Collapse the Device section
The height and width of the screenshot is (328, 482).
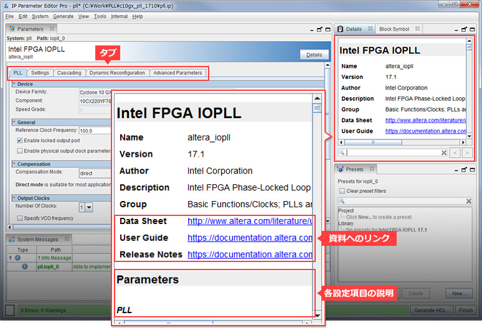pyautogui.click(x=14, y=83)
